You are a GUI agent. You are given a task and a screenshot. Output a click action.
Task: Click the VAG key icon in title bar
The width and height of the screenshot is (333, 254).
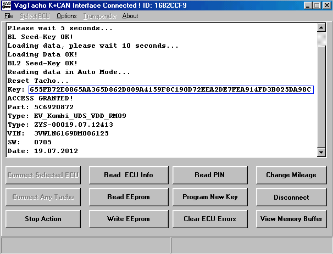[7, 5]
